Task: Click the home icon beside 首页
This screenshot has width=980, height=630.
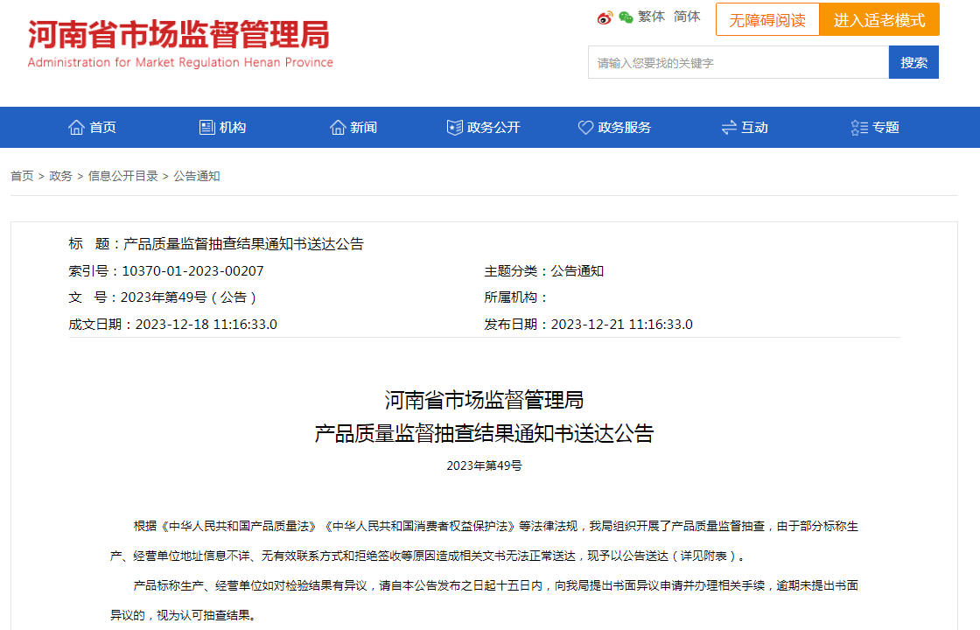Action: (x=76, y=128)
